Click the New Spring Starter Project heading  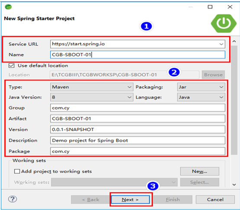pyautogui.click(x=39, y=19)
